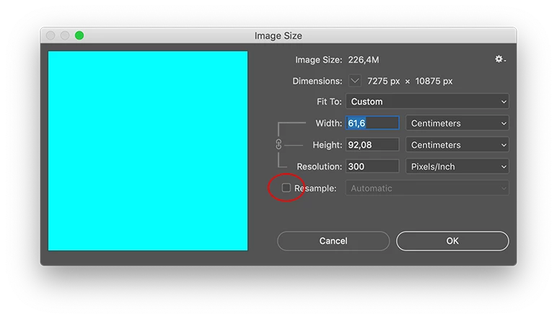Click the Image Size 226,4M value
This screenshot has height=319, width=557.
pyautogui.click(x=363, y=60)
